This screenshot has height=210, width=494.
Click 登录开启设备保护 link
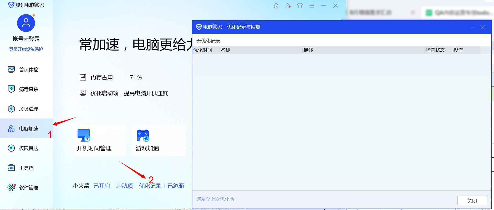pyautogui.click(x=26, y=49)
